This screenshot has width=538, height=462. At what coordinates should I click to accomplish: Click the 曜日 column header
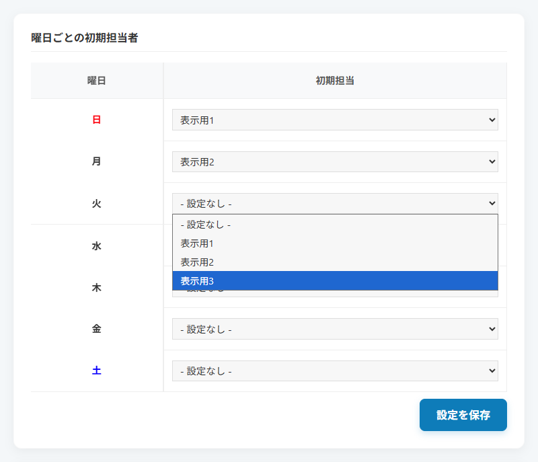coord(97,81)
